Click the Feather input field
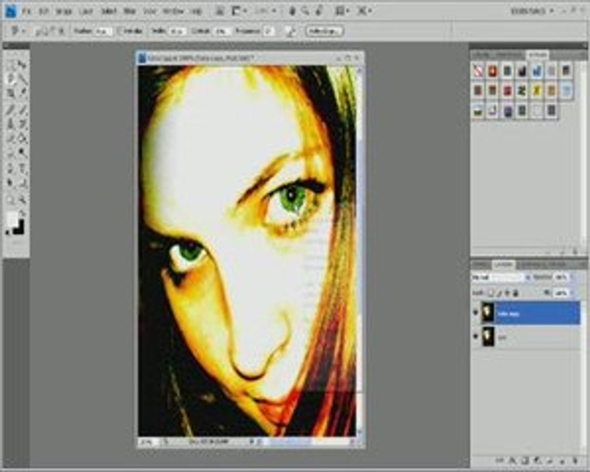590x472 pixels. [102, 31]
